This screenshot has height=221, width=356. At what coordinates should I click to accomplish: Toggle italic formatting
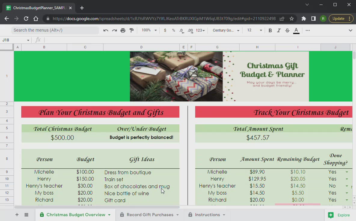click(x=279, y=30)
